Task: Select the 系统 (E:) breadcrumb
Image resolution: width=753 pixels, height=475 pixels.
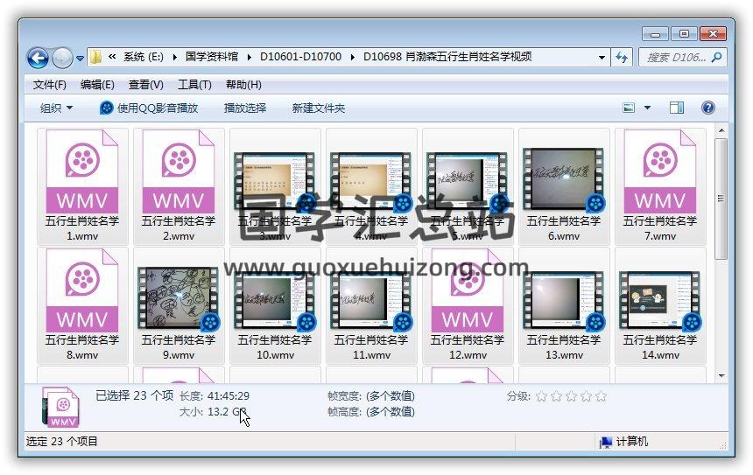Action: [x=143, y=57]
